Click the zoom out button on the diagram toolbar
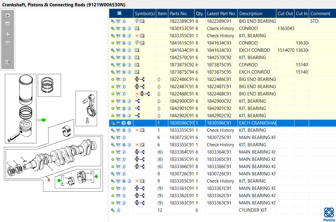336x222 pixels. pyautogui.click(x=8, y=24)
